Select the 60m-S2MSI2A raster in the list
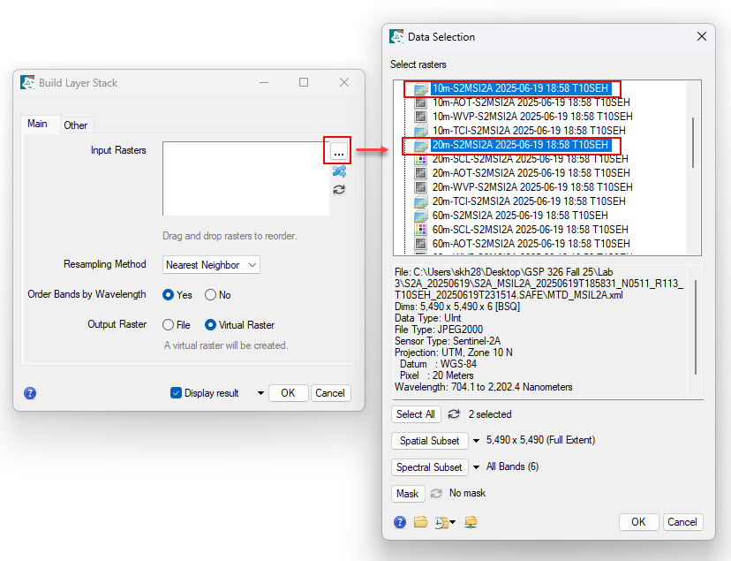This screenshot has height=561, width=731. point(519,215)
